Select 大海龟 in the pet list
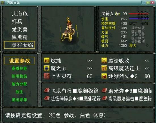The width and height of the screenshot is (156, 123). pyautogui.click(x=20, y=14)
